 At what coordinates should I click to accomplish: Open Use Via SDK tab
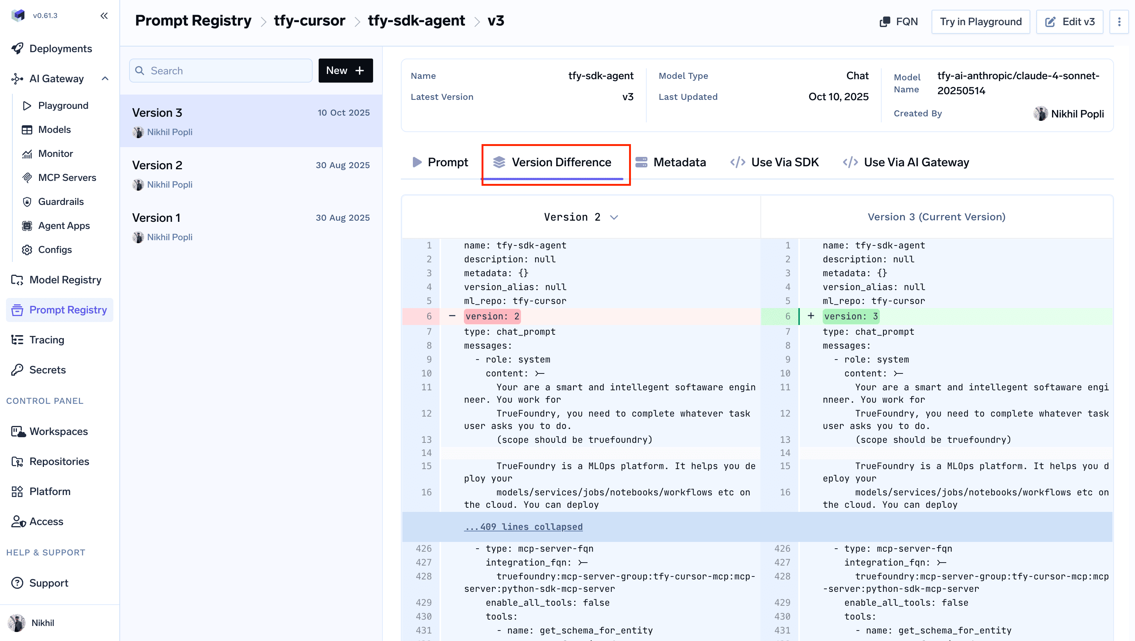click(774, 162)
